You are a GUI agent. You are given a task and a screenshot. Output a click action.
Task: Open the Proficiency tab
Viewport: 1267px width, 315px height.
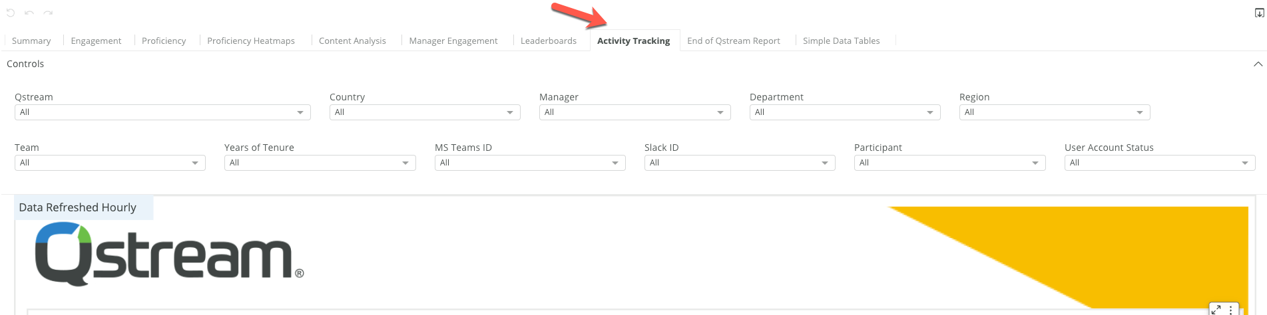coord(164,41)
